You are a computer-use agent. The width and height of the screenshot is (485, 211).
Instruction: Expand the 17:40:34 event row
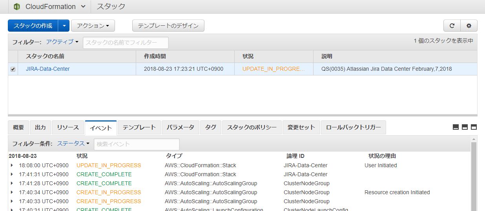tap(12, 192)
